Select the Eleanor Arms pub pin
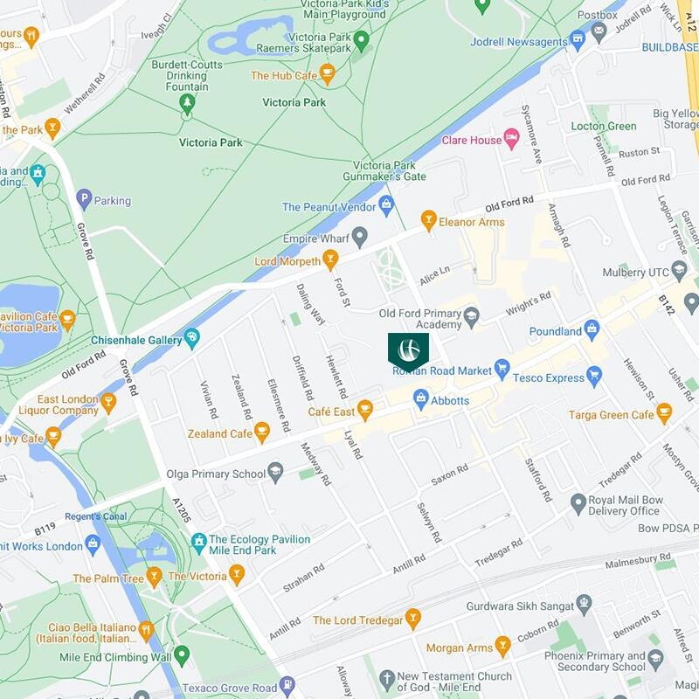The image size is (699, 699). pyautogui.click(x=428, y=221)
